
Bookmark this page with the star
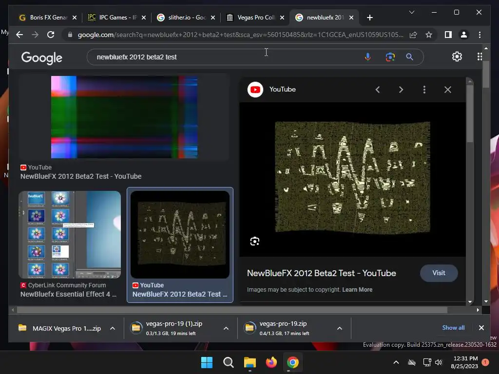[x=429, y=35]
